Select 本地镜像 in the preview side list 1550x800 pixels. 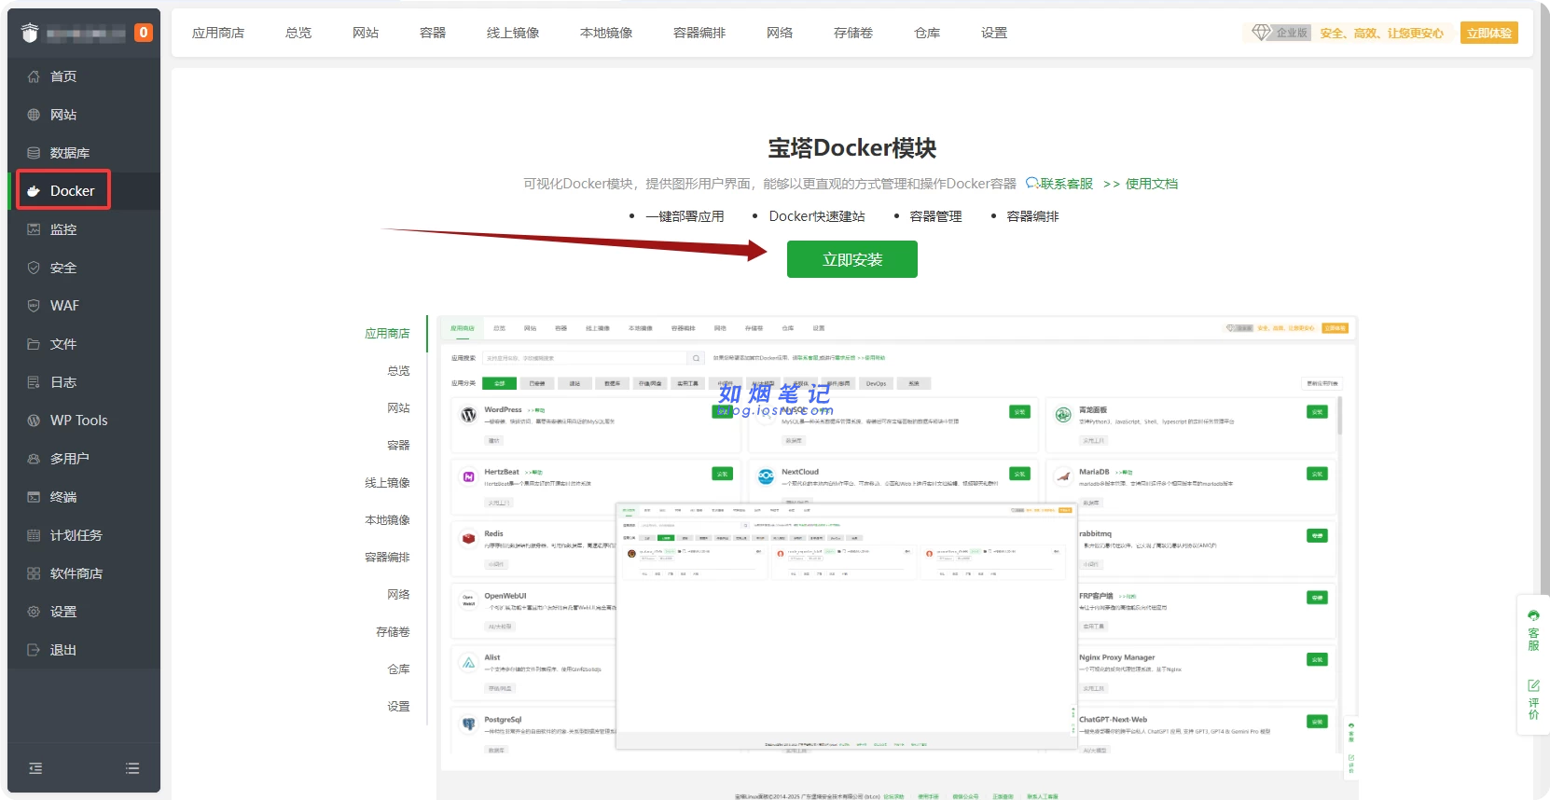(387, 520)
